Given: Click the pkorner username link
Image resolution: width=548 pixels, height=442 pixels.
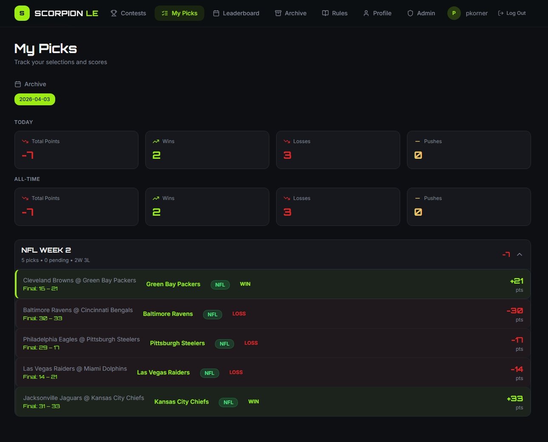Looking at the screenshot, I should click(477, 13).
